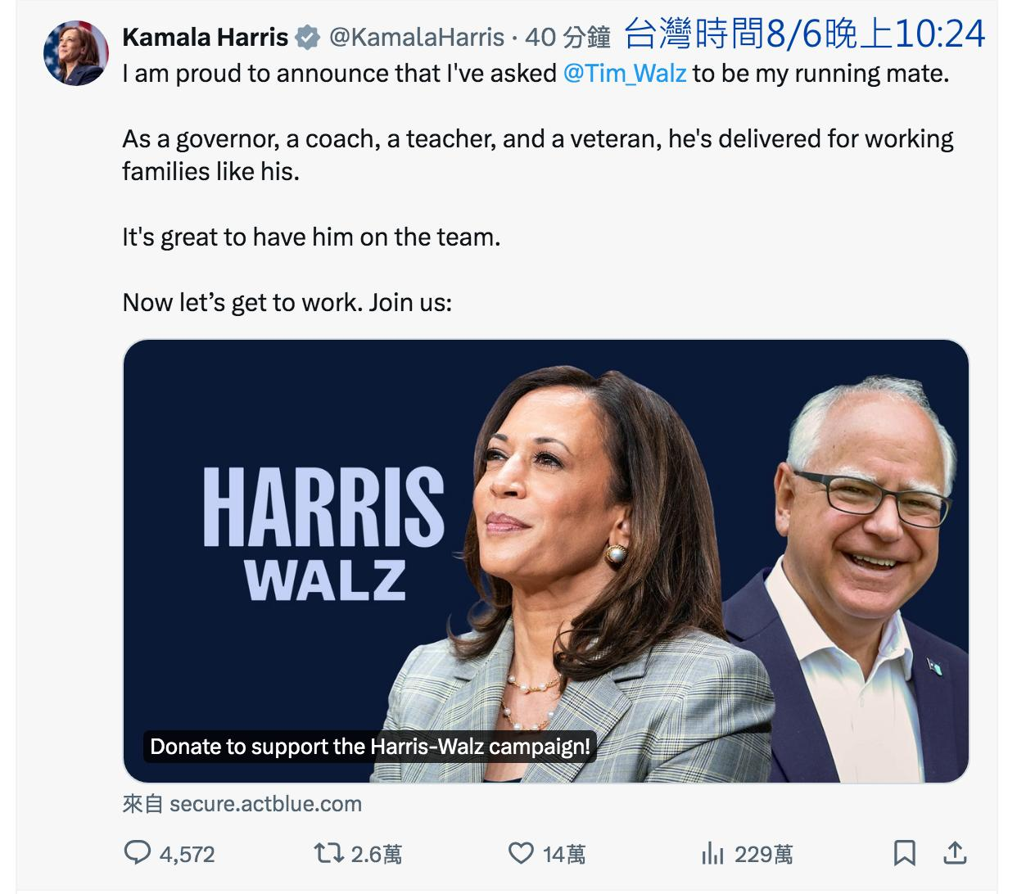
Task: Click the 229萬 views count
Action: click(x=763, y=855)
